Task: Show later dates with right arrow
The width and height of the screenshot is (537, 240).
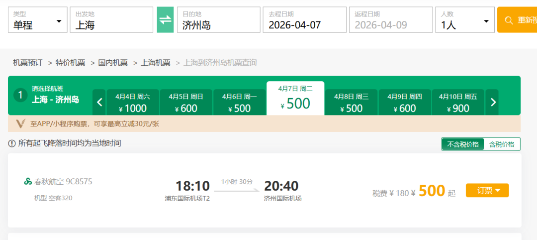Action: pyautogui.click(x=492, y=102)
